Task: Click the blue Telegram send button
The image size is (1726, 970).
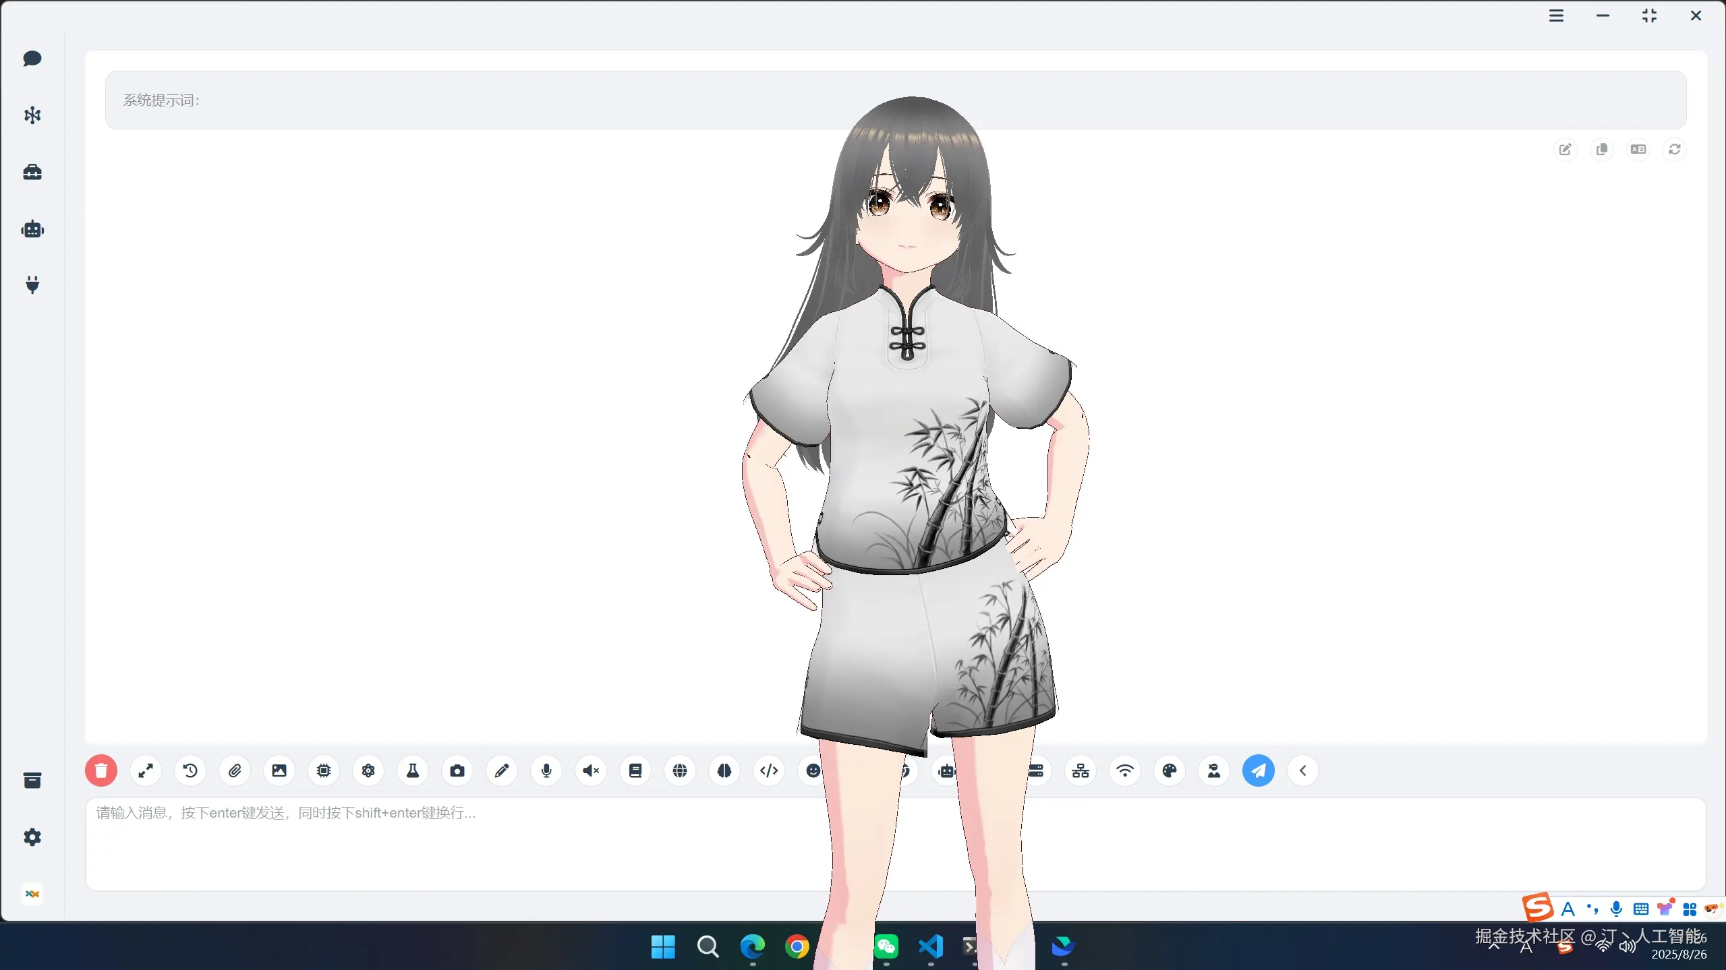Action: click(x=1259, y=770)
